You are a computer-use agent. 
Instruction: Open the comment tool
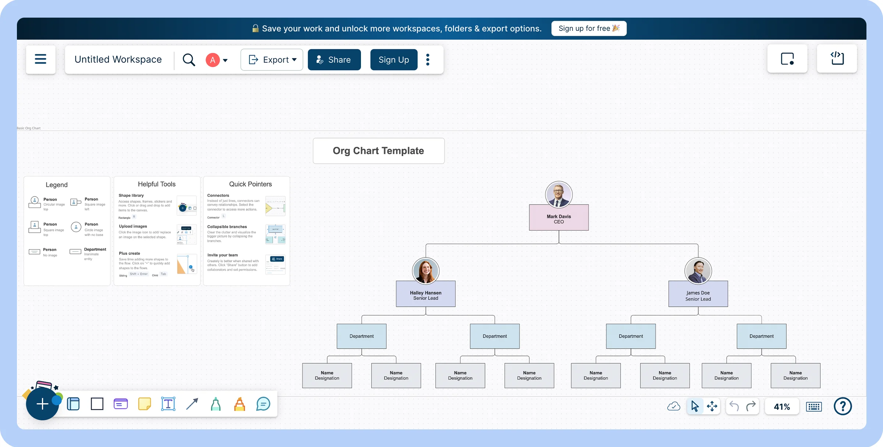[263, 404]
